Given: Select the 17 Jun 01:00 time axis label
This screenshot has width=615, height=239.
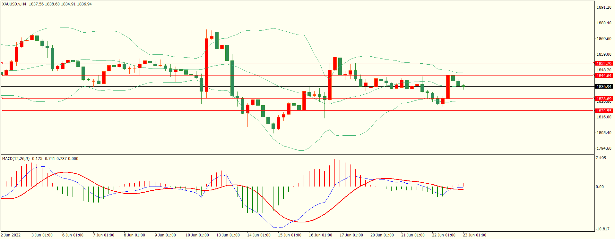Looking at the screenshot, I should pyautogui.click(x=351, y=235).
